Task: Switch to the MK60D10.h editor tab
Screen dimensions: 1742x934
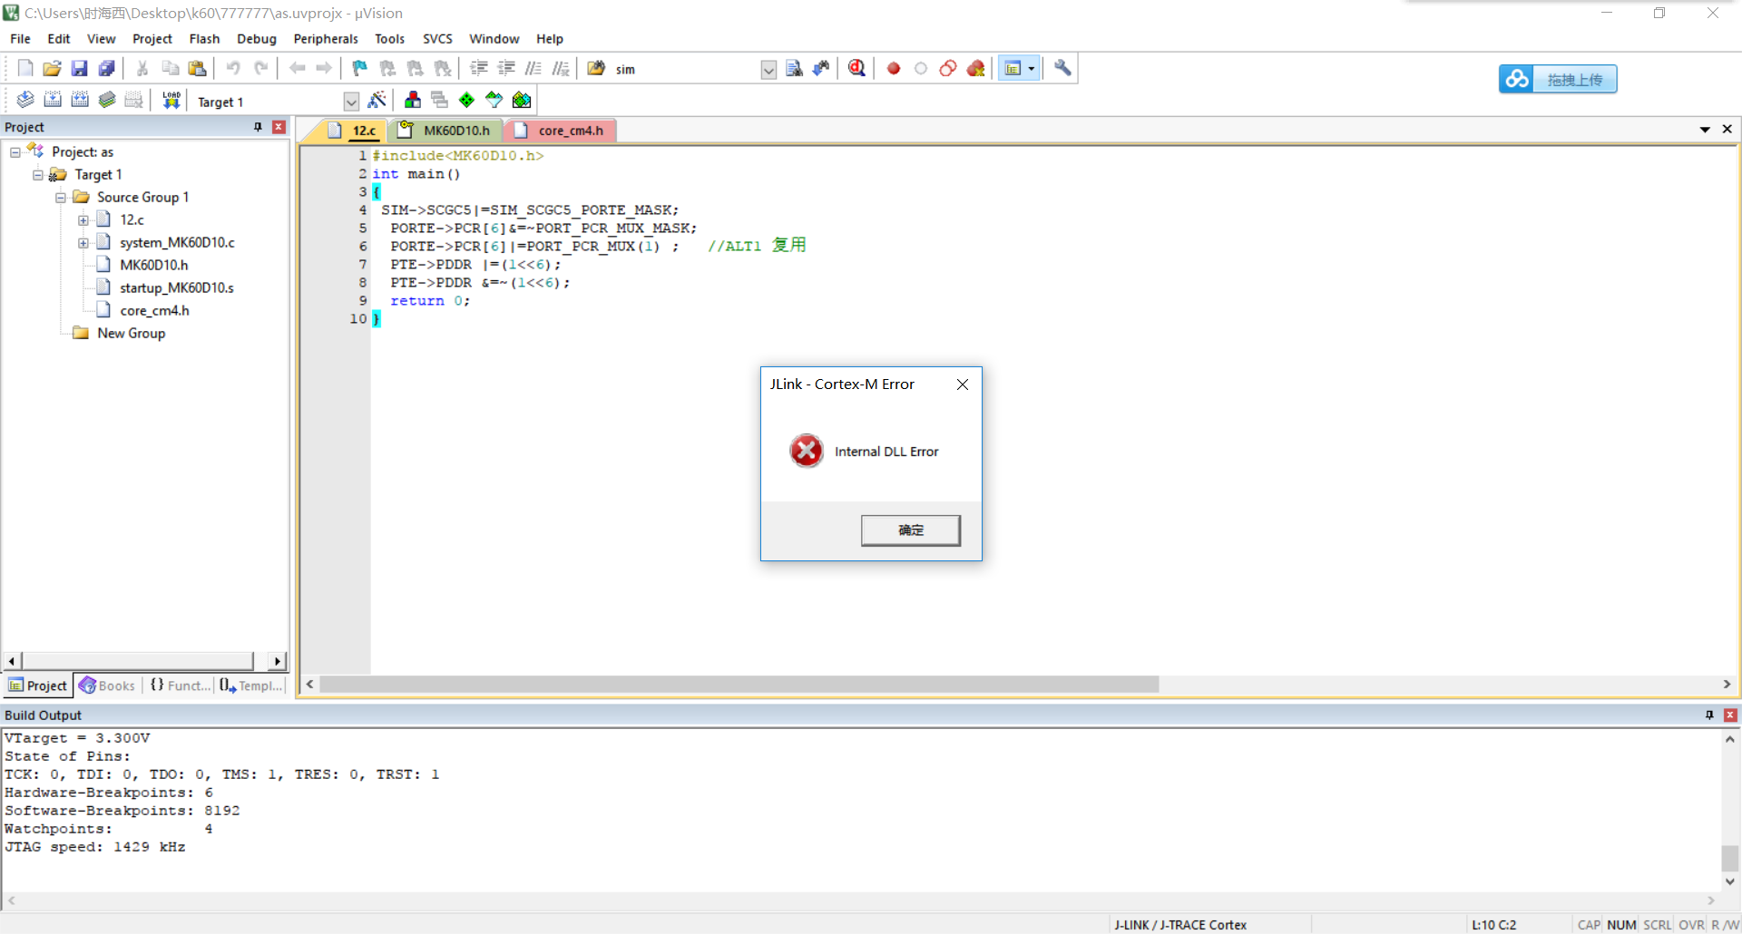Action: pos(446,131)
